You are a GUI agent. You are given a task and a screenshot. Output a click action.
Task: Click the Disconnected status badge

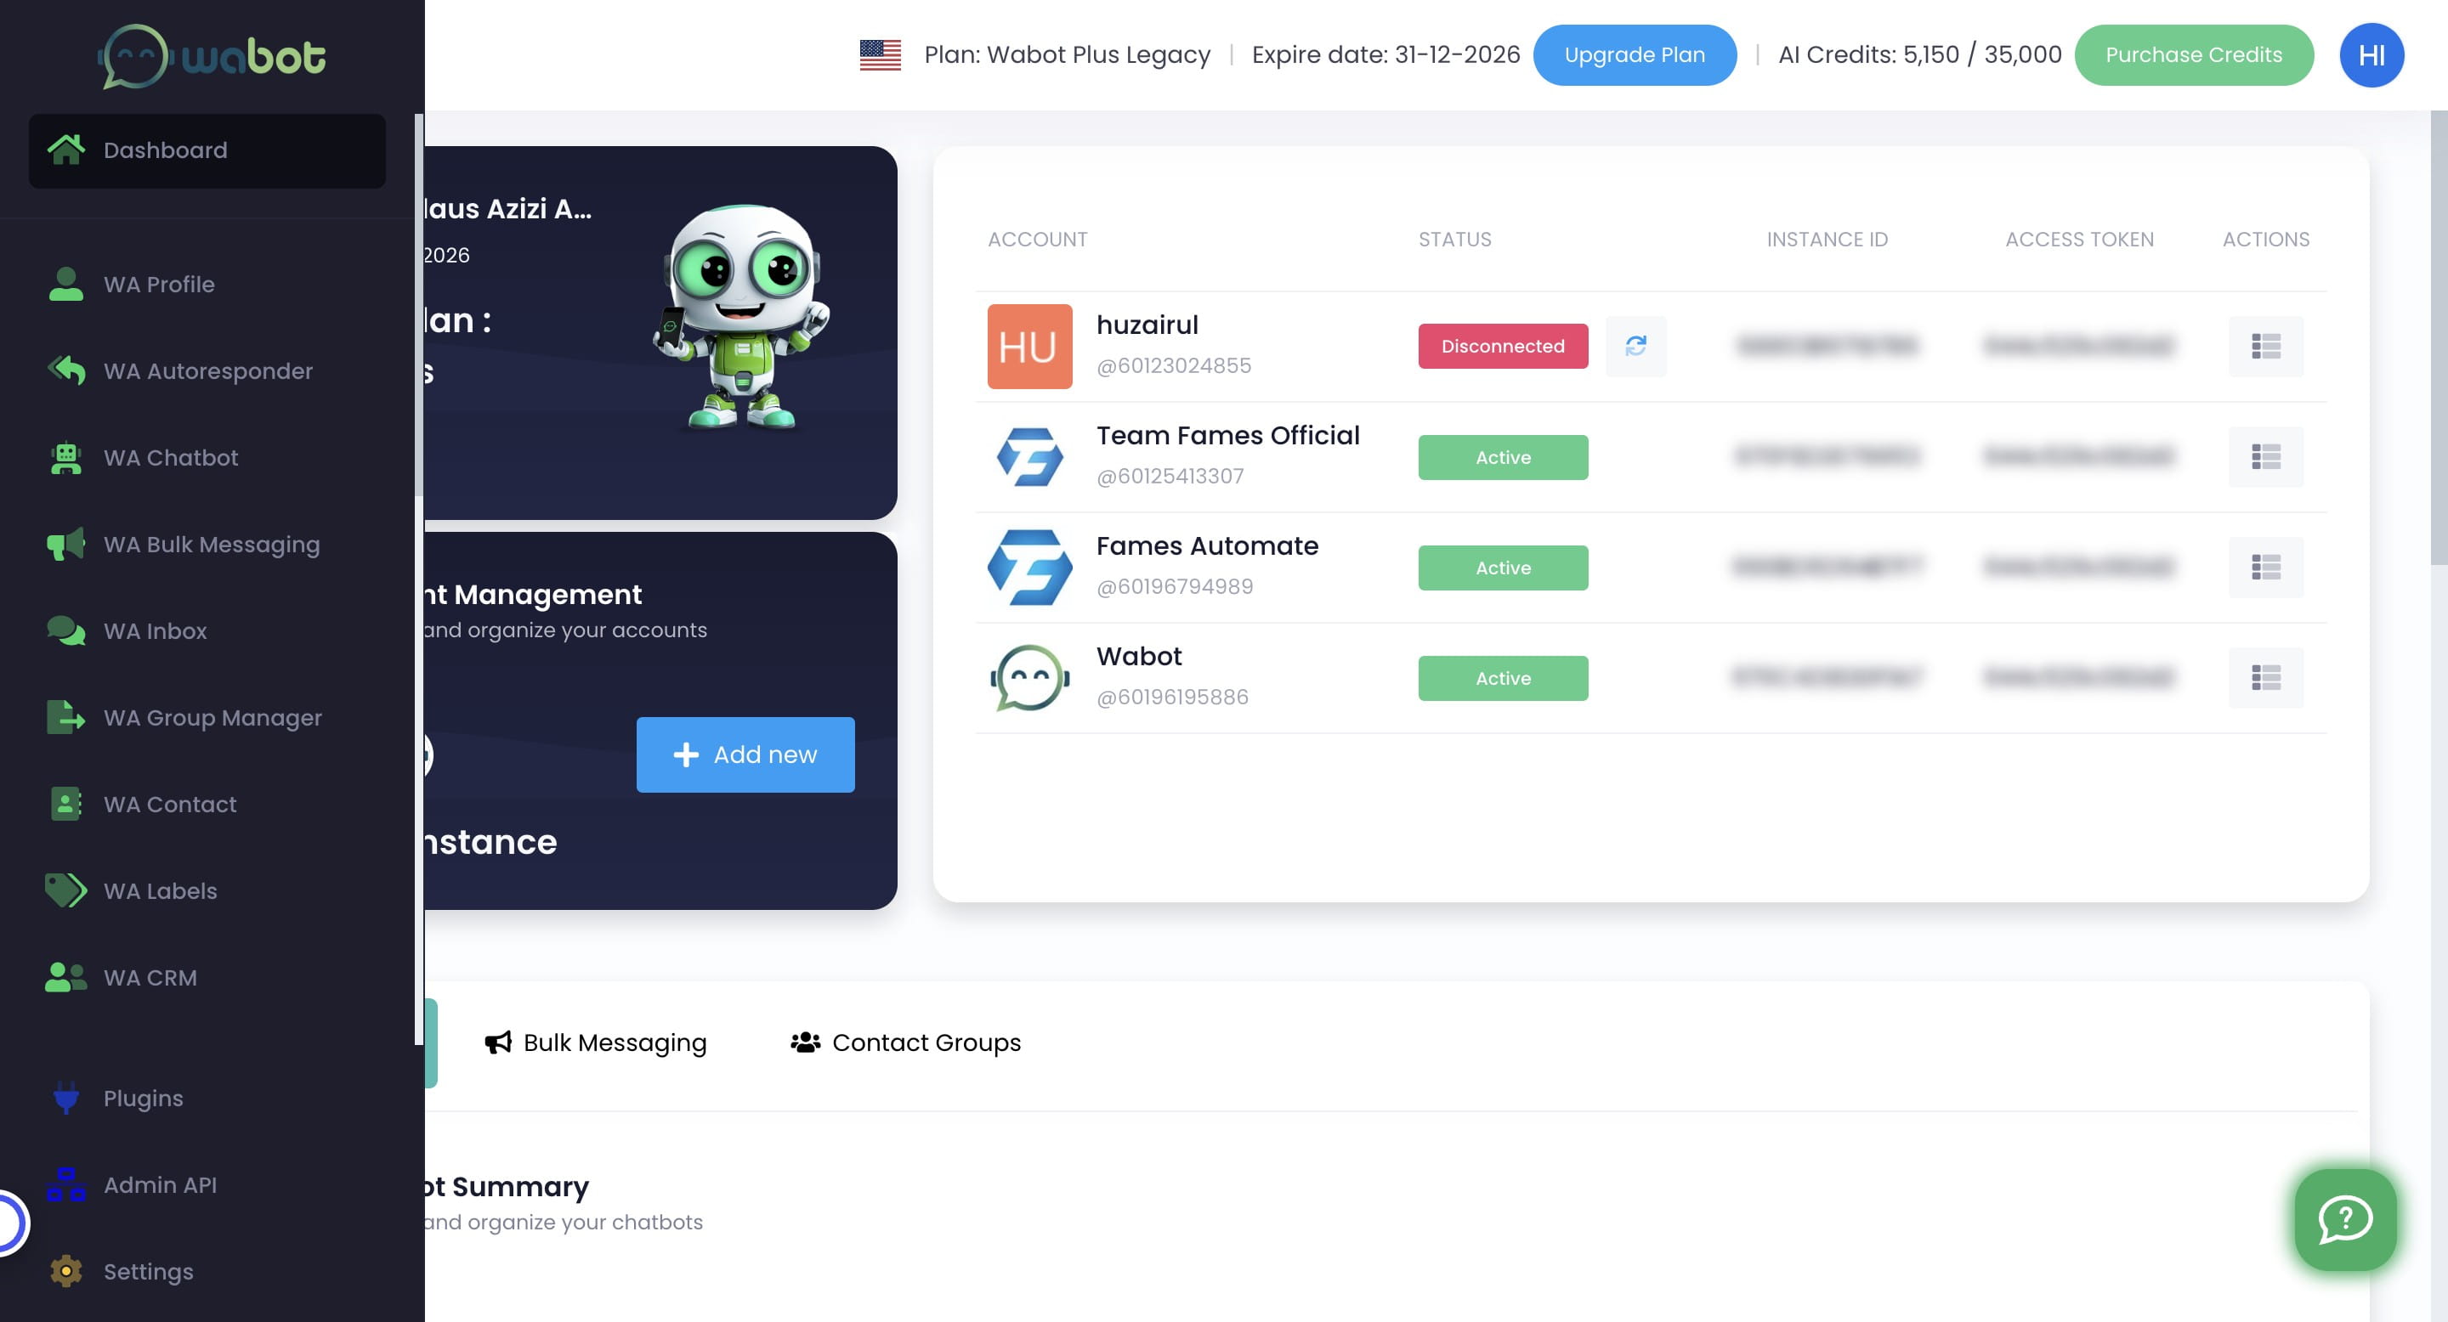coord(1503,346)
